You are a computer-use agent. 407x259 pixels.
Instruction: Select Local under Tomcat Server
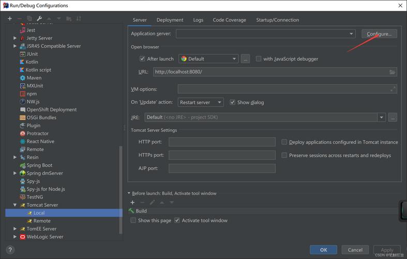tap(64, 213)
